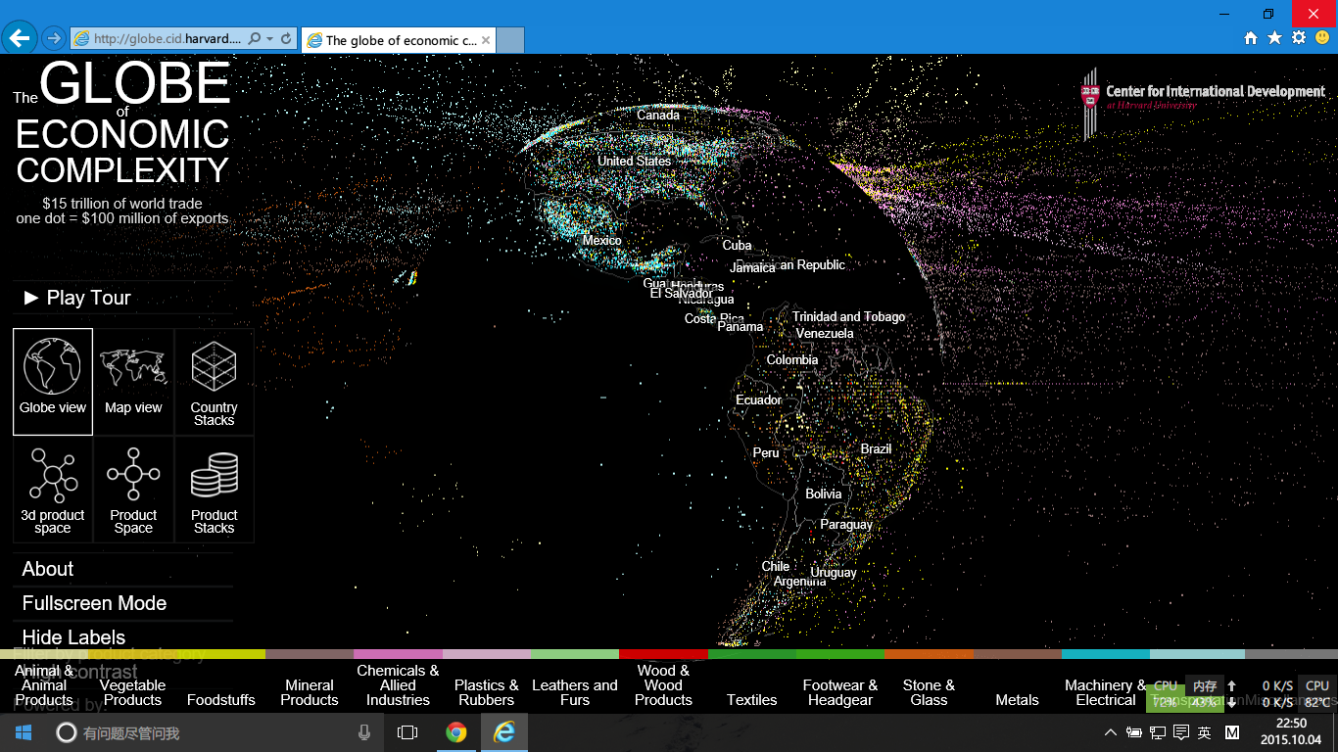Viewport: 1338px width, 752px height.
Task: Open the Action Center notifications icon
Action: point(1181,732)
